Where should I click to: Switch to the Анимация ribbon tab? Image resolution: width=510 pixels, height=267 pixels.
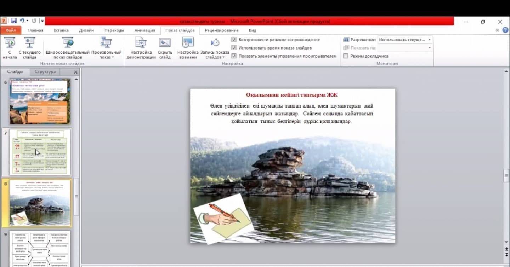pos(144,30)
